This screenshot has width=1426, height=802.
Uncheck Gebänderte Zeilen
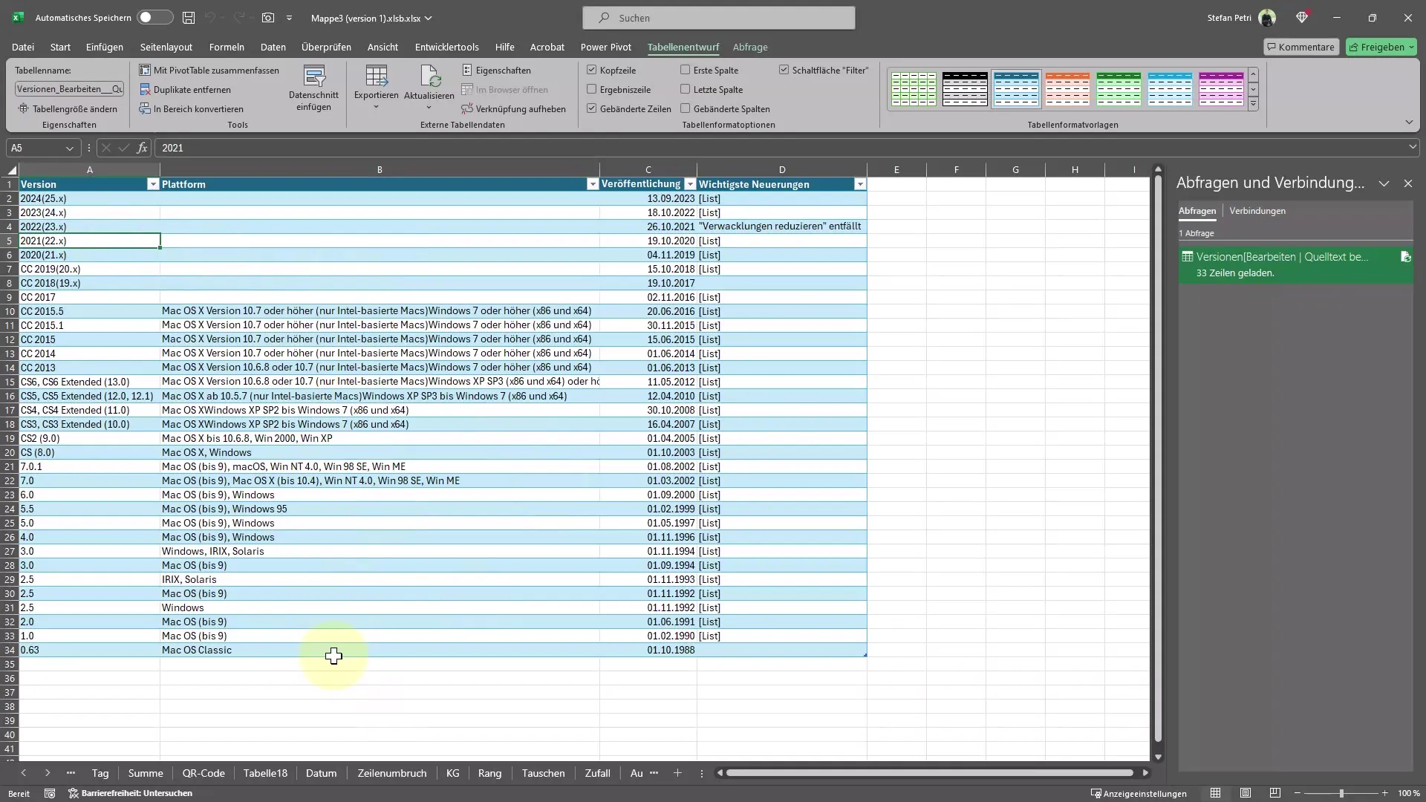pos(592,108)
